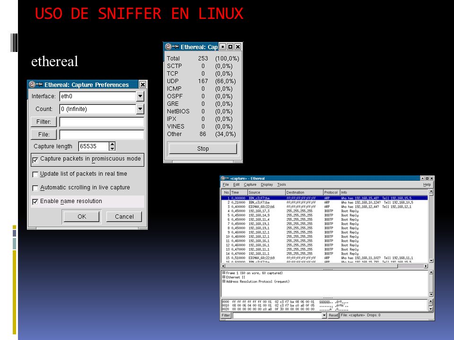Decrease Capture length with down arrow

(112, 149)
